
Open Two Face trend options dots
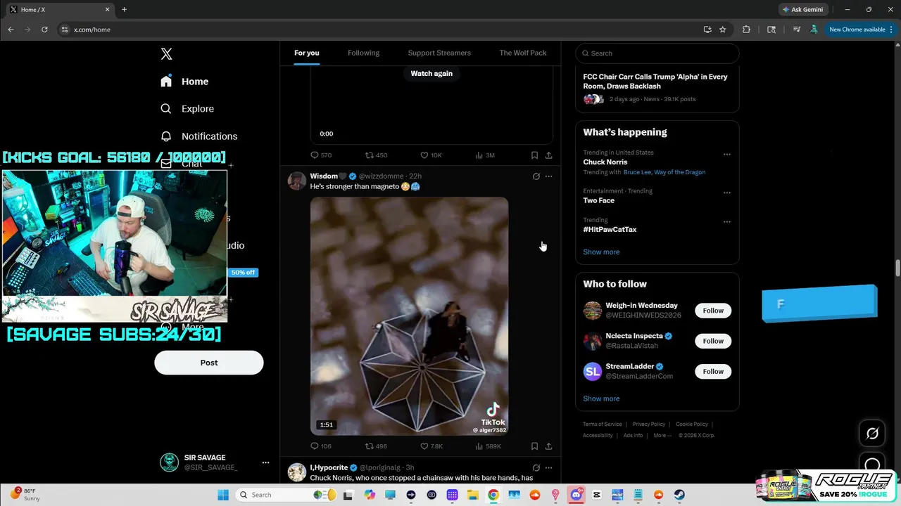click(x=727, y=193)
